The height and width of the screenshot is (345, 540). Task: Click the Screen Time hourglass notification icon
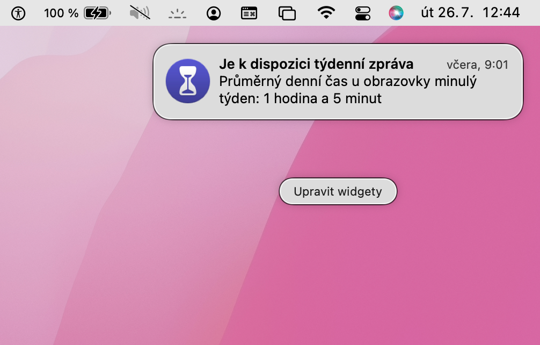188,81
